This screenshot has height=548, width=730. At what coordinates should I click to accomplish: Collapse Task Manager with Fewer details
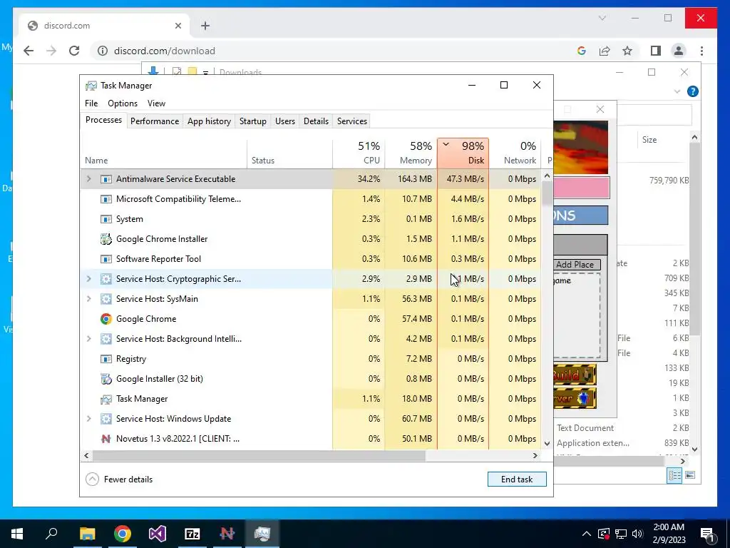(x=119, y=479)
